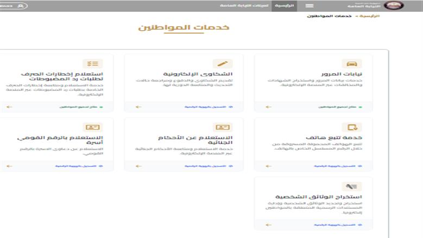Click متاح لجميع المواطنين label on نيابات المرور card
The width and height of the screenshot is (423, 238).
coord(337,107)
